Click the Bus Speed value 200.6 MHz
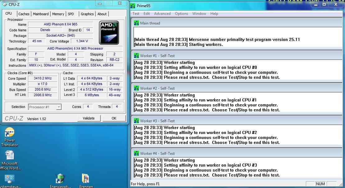 point(43,89)
